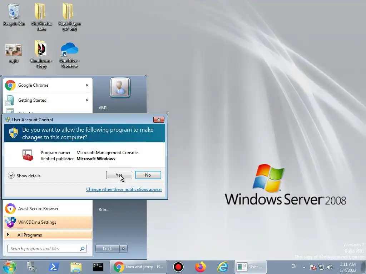Click the Lock button in Start menu

click(107, 249)
